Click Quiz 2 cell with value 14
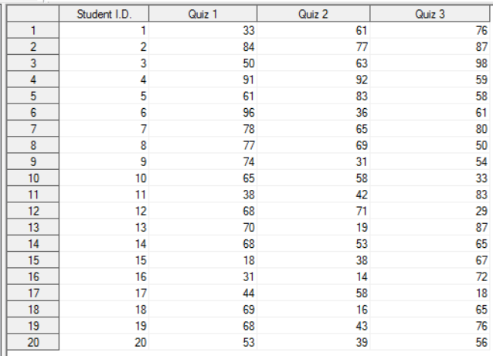The width and height of the screenshot is (493, 356). [313, 276]
